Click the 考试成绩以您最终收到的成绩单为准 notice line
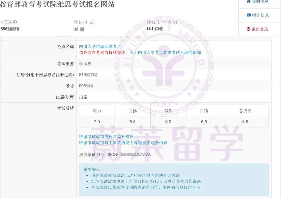Image resolution: width=281 pixels, height=198 pixels. pos(147,187)
